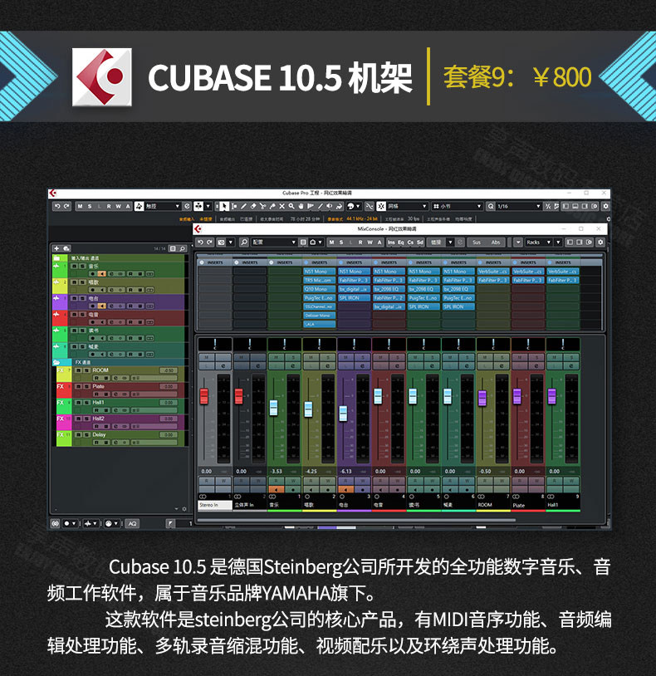Click the redo arrow in the Cubase project toolbar

click(x=66, y=206)
